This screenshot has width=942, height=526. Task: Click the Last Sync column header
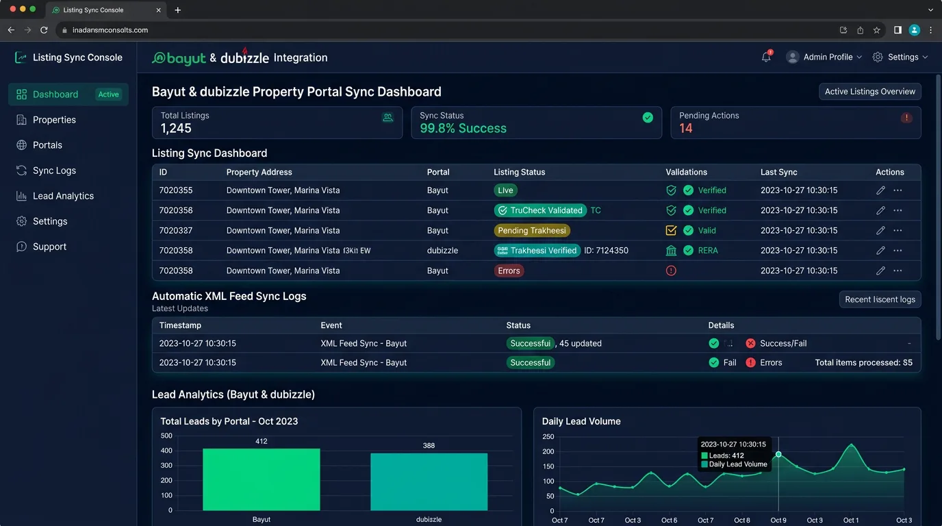[x=778, y=172]
